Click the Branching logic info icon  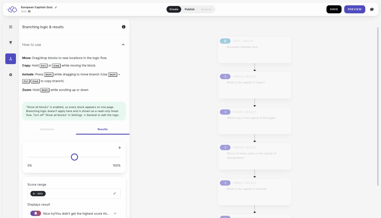click(x=124, y=27)
